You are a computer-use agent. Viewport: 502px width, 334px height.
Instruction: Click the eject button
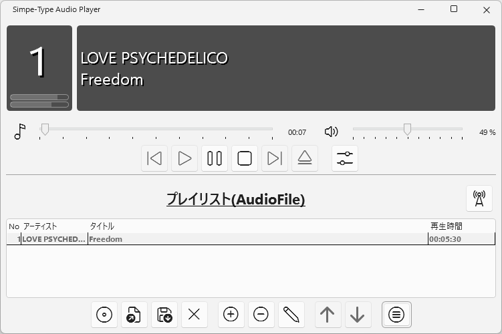(305, 158)
